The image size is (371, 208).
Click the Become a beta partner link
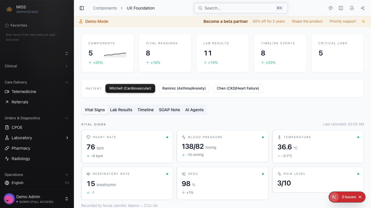(225, 21)
